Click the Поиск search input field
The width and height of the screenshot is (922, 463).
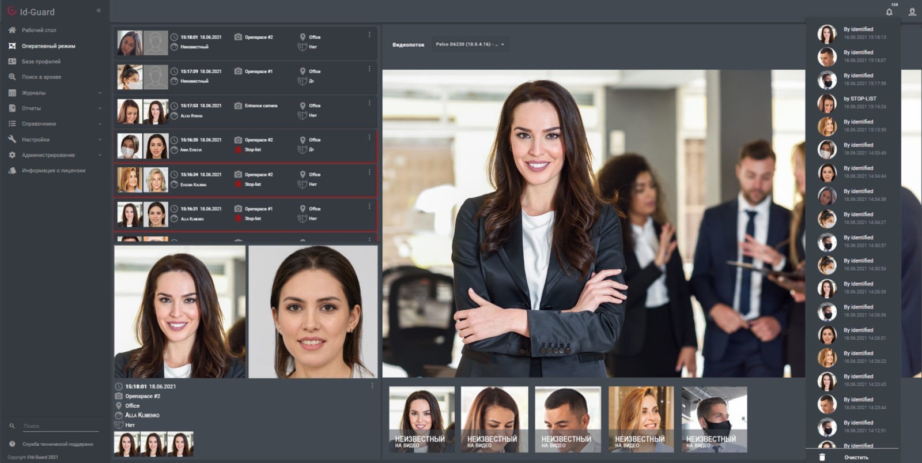pyautogui.click(x=61, y=426)
